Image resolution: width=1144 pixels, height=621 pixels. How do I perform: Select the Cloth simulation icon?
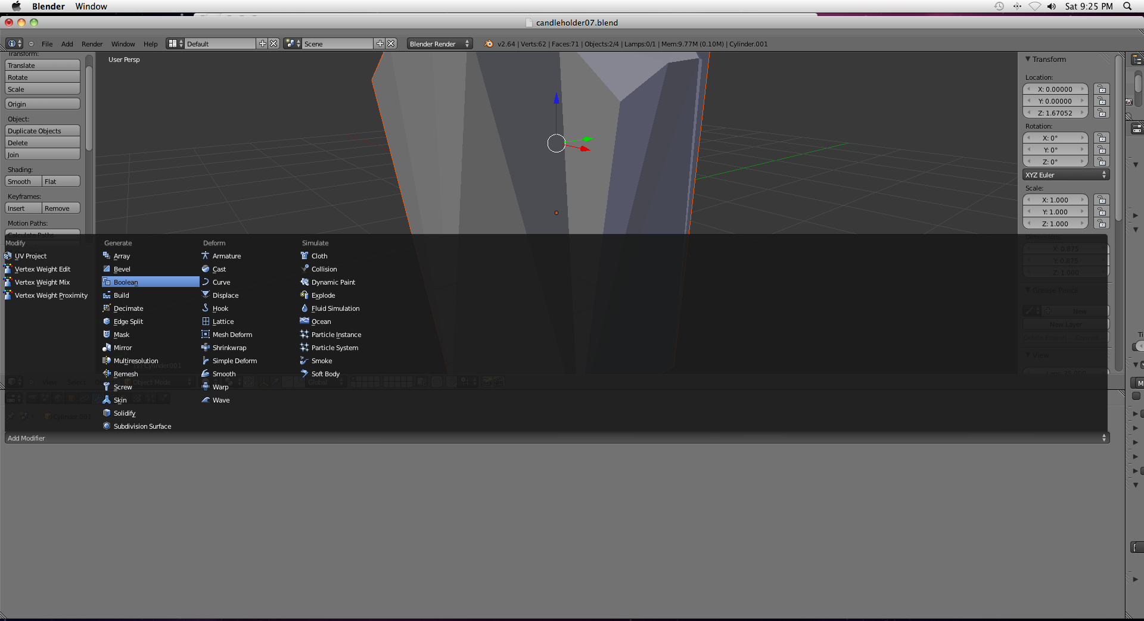tap(304, 256)
